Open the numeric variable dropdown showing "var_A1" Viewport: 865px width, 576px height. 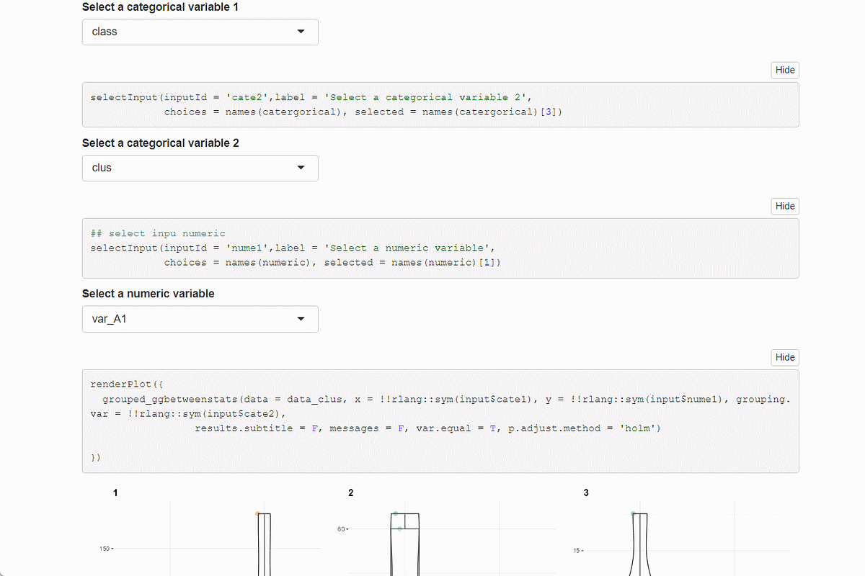coord(200,319)
